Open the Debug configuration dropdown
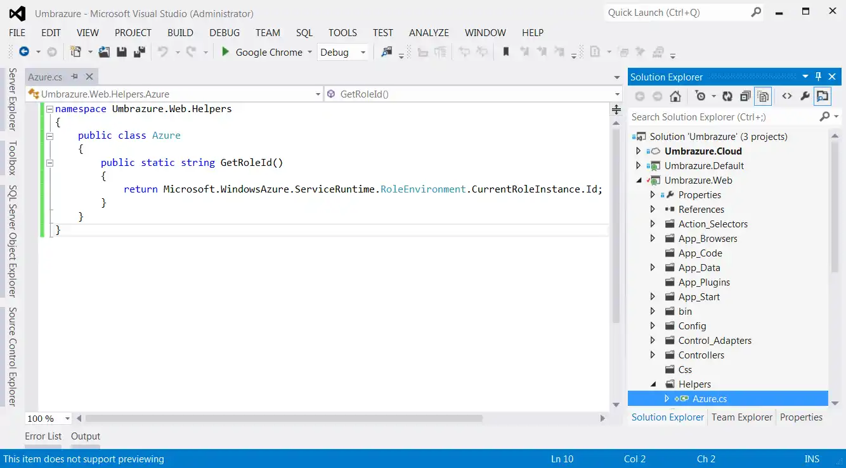The width and height of the screenshot is (846, 468). [x=363, y=53]
